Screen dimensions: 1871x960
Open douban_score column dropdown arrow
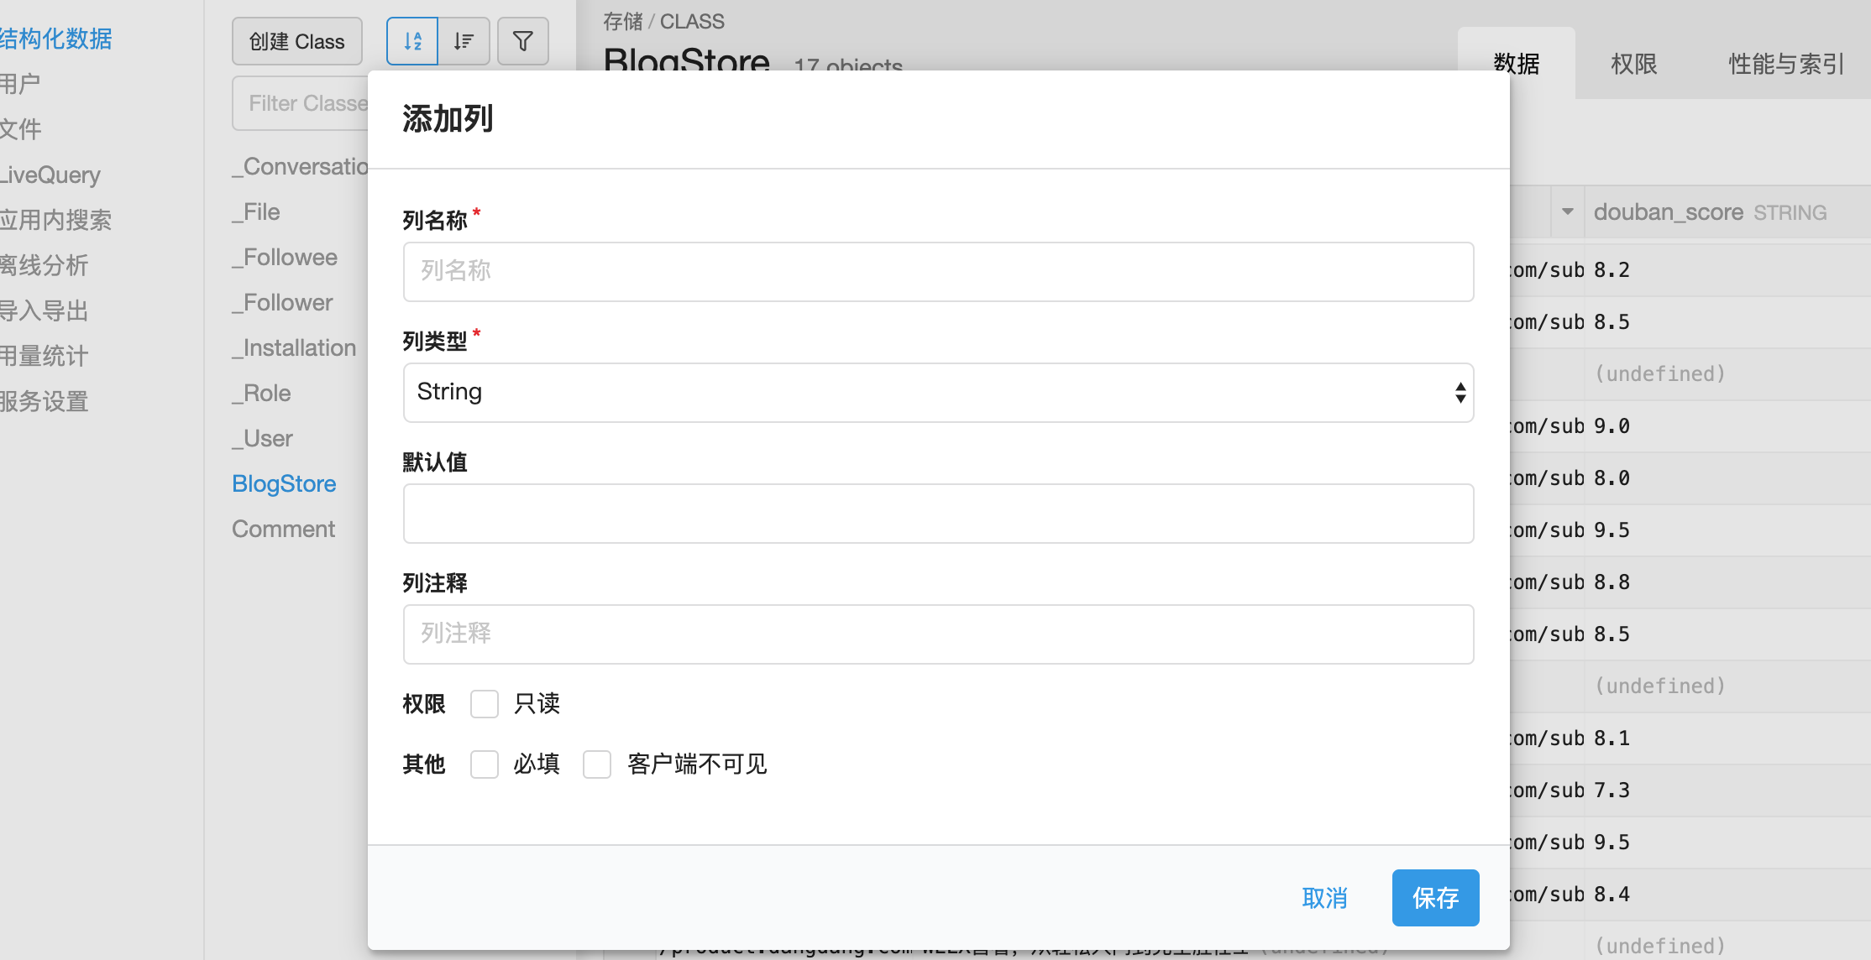click(x=1567, y=212)
